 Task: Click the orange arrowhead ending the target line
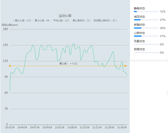point(126,66)
